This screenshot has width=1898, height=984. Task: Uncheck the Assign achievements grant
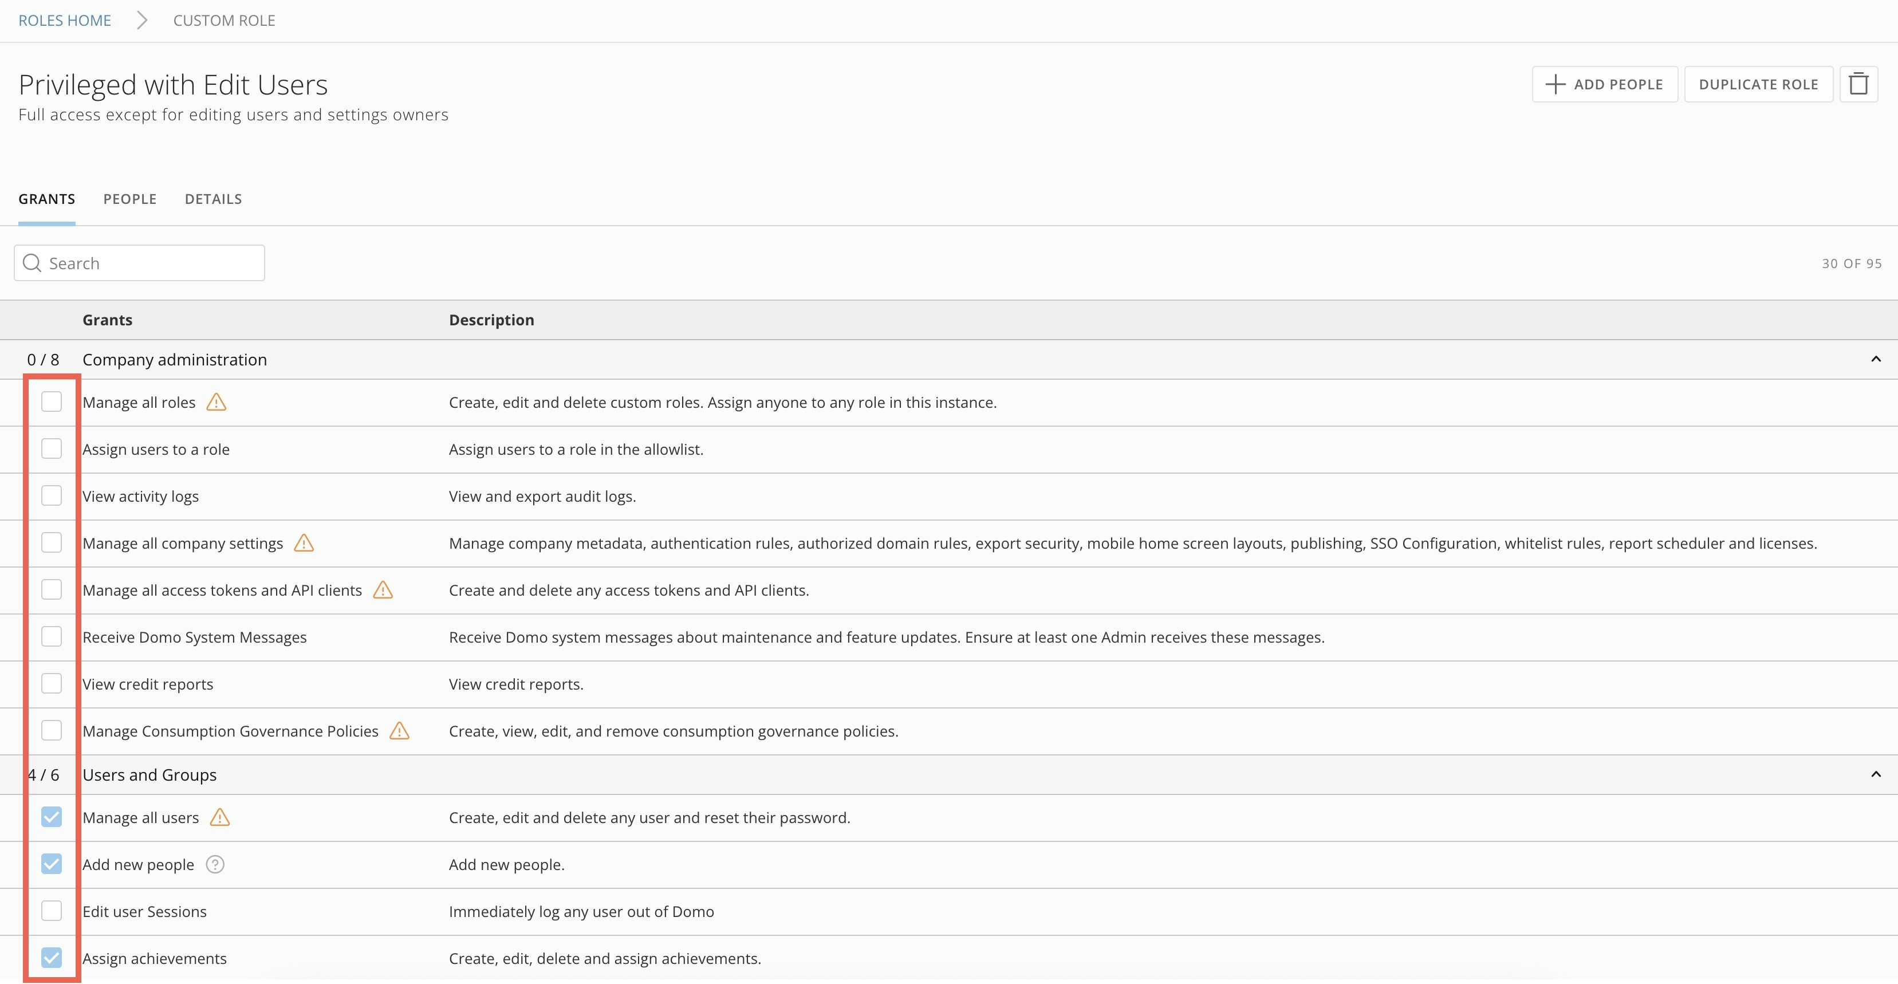[52, 958]
